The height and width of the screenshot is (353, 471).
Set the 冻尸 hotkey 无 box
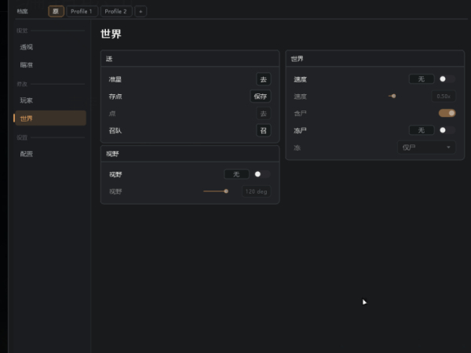tap(422, 130)
